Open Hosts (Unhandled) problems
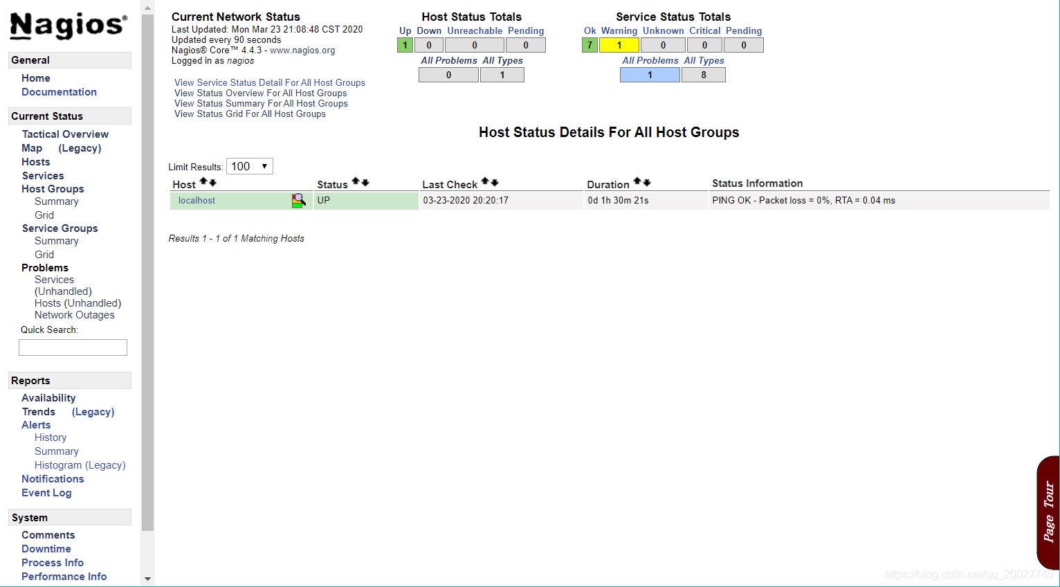The height and width of the screenshot is (587, 1060). coord(77,303)
